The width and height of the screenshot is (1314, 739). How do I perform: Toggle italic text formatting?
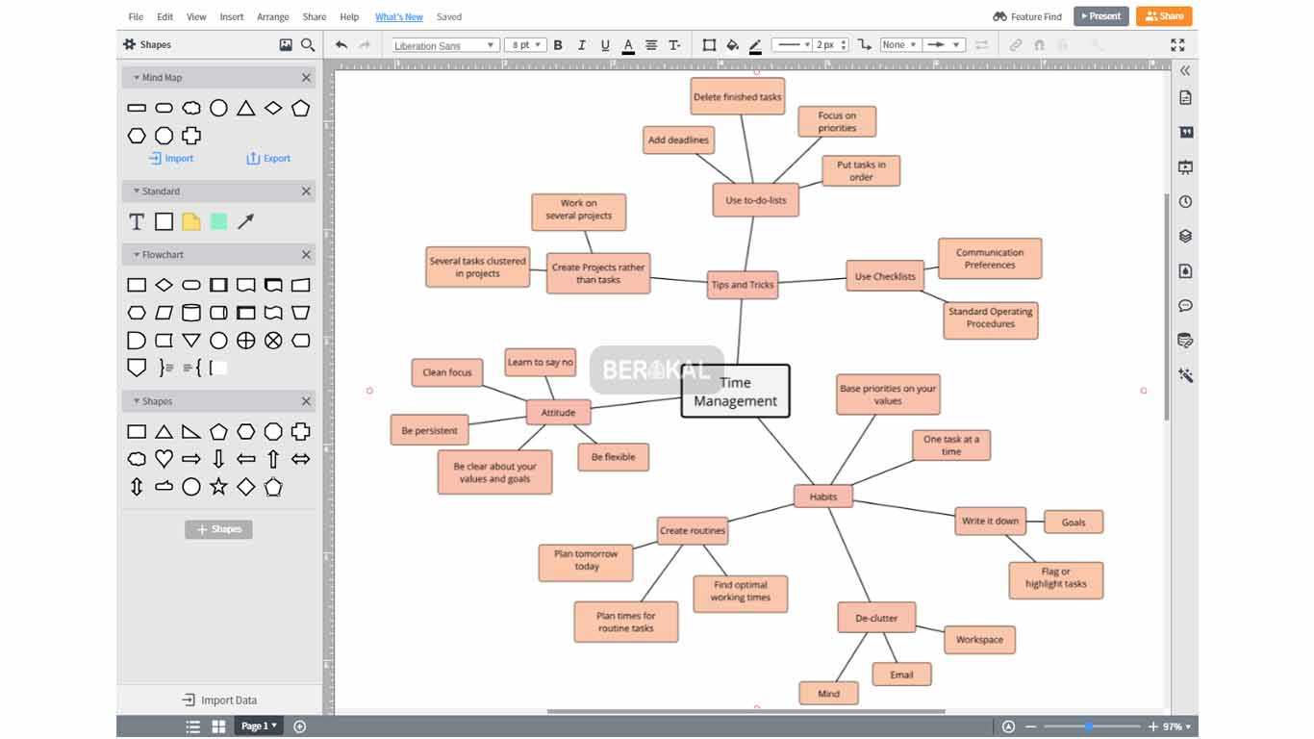(581, 44)
